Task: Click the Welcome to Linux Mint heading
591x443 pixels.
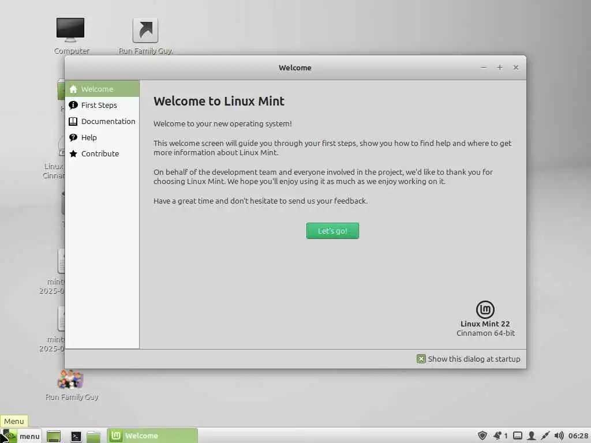Action: [219, 102]
